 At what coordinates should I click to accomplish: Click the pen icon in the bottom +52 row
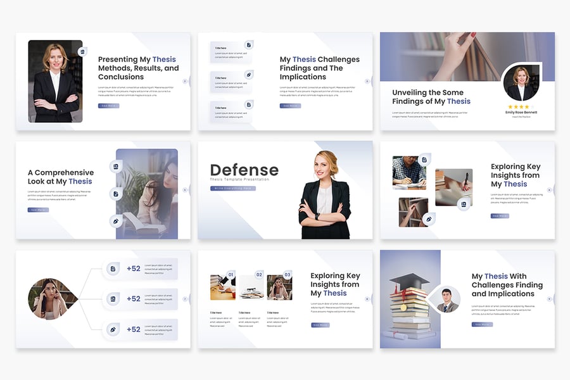pyautogui.click(x=113, y=329)
